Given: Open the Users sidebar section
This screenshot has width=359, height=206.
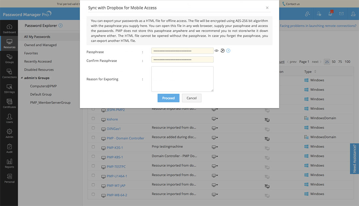Looking at the screenshot, I should point(9,119).
